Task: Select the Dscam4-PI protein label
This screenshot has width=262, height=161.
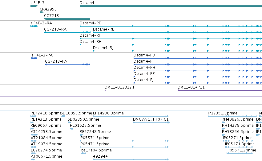Action: (x=143, y=61)
